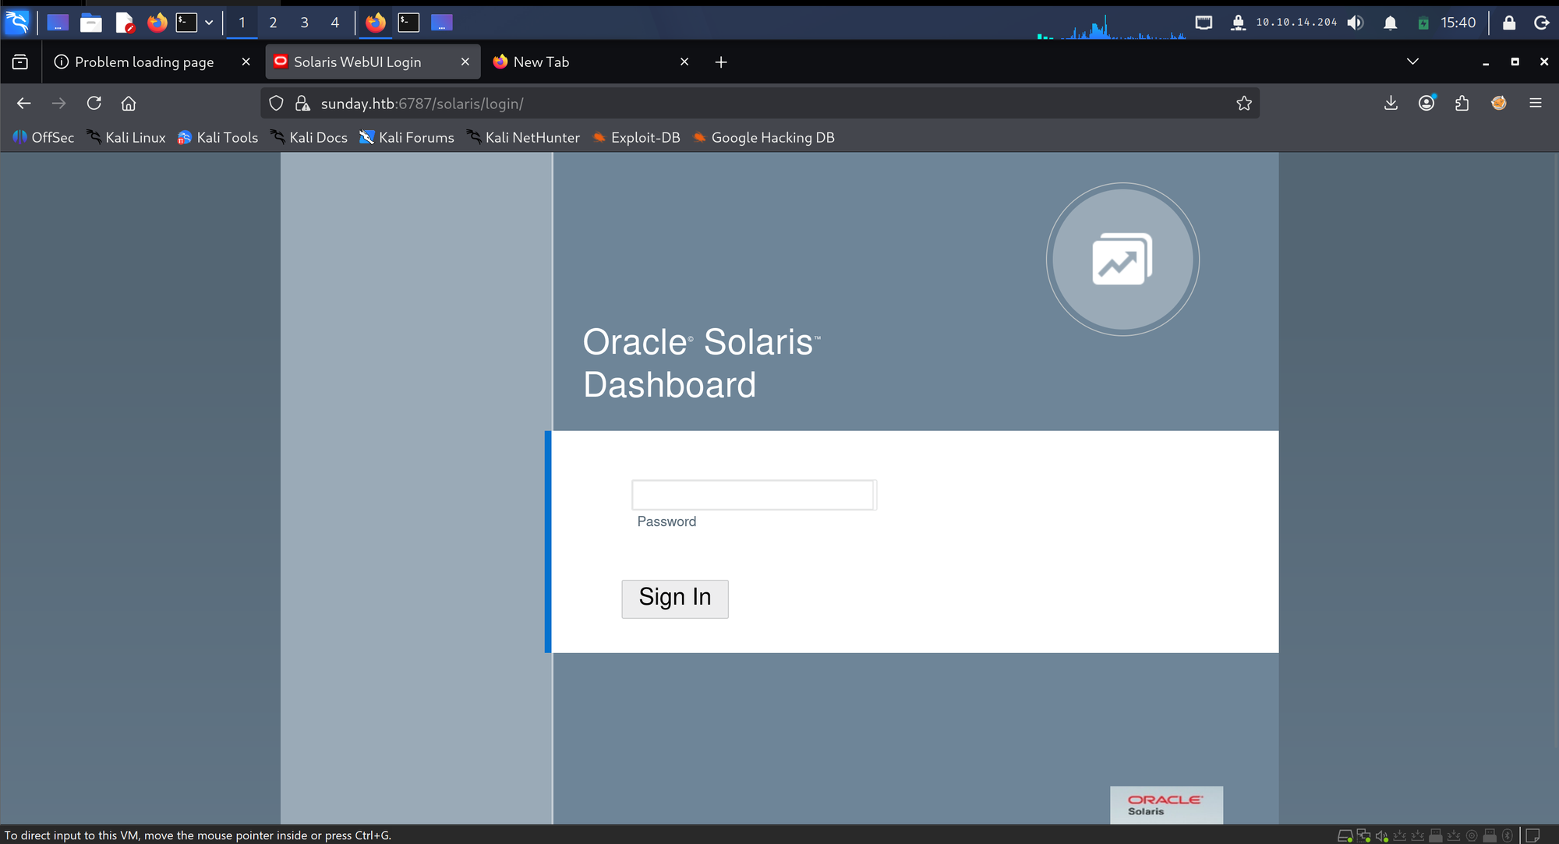
Task: Open the Firefox View icon left of tabs
Action: pos(20,62)
